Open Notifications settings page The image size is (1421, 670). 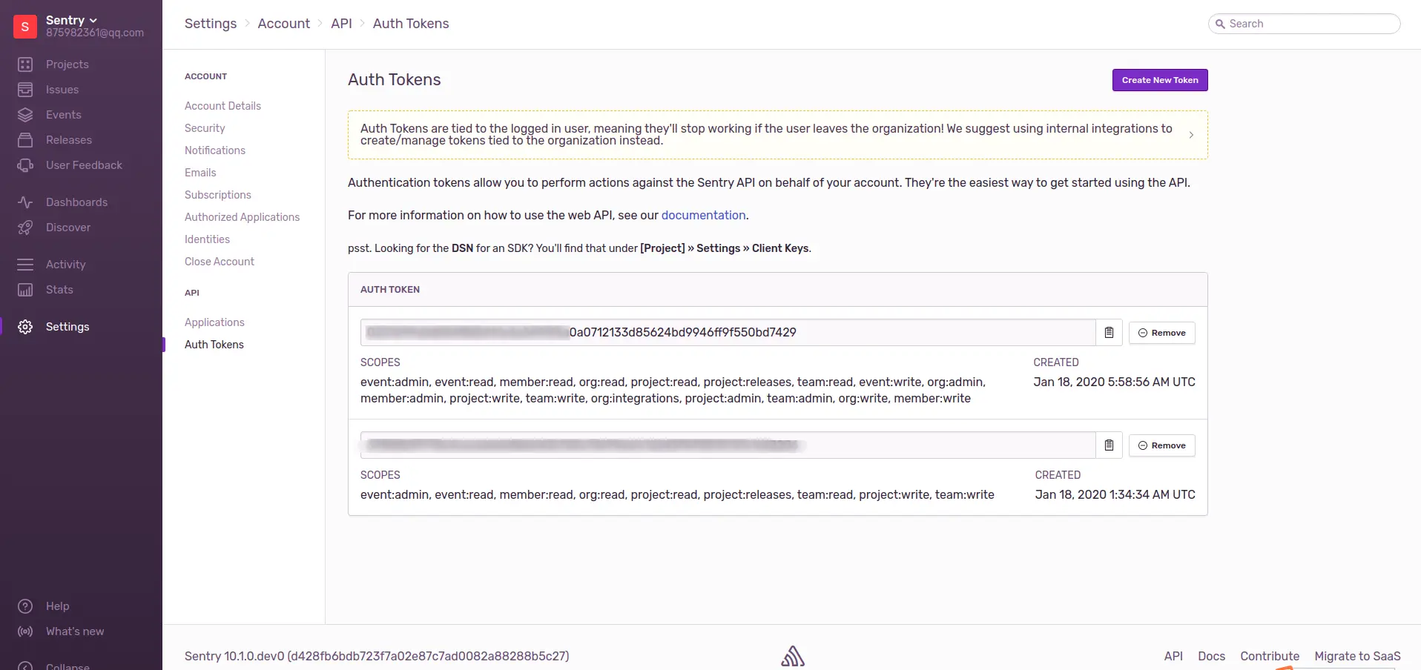[x=215, y=150]
